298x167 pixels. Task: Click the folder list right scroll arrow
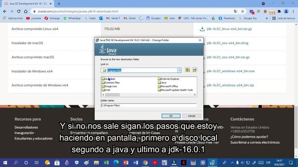tap(195, 95)
